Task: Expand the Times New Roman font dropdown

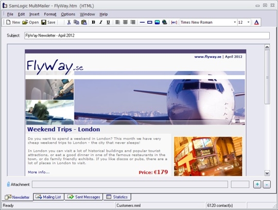Action: coord(235,22)
